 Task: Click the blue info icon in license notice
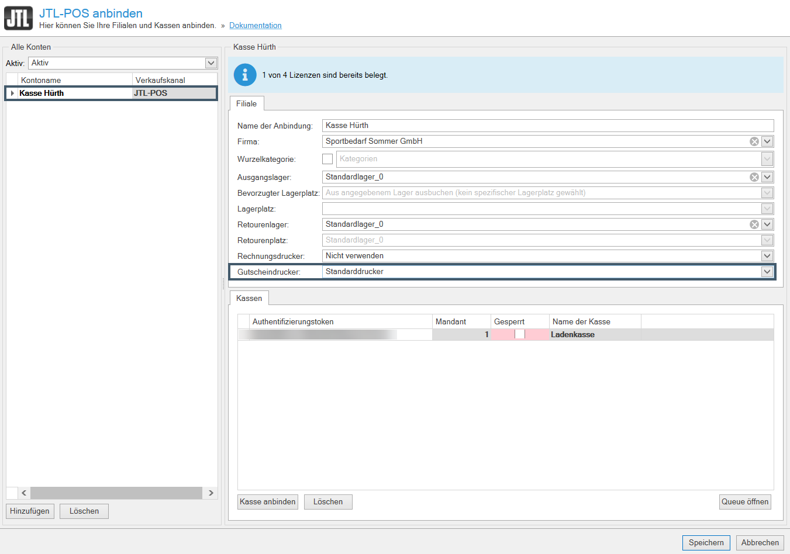pyautogui.click(x=245, y=75)
